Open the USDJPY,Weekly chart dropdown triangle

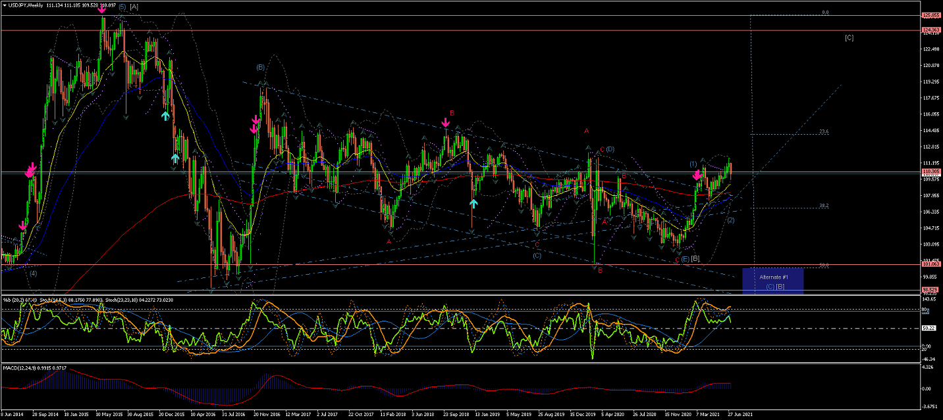pos(5,6)
